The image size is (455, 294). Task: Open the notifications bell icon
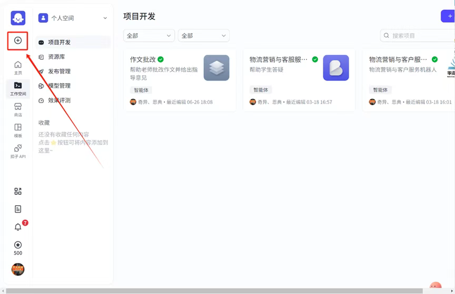[18, 227]
